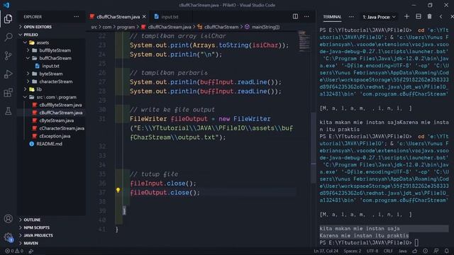This screenshot has height=255, width=454.
Task: Create a new terminal with plus icon
Action: click(406, 16)
